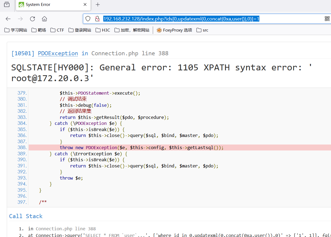
Task: Switch to the System Error tab
Action: [x=53, y=5]
